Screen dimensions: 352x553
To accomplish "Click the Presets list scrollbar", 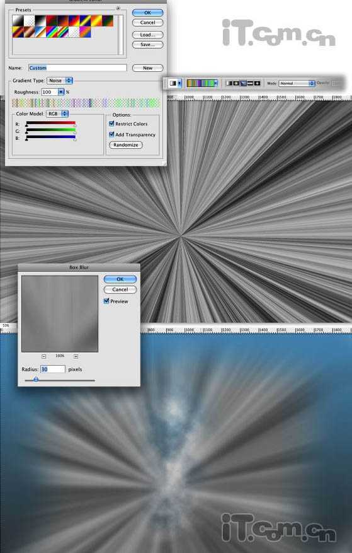I will [120, 35].
